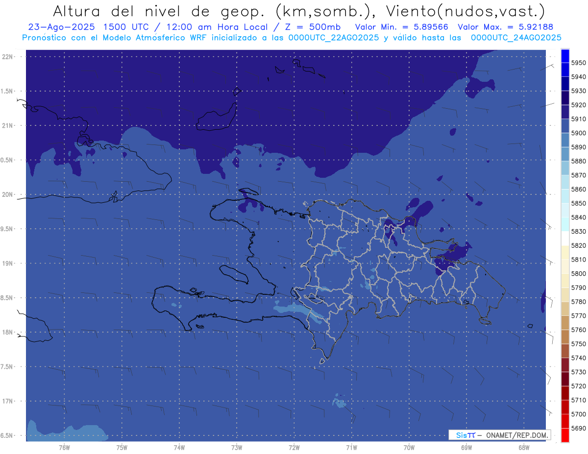Click the '76W' longitude label

tap(64, 448)
